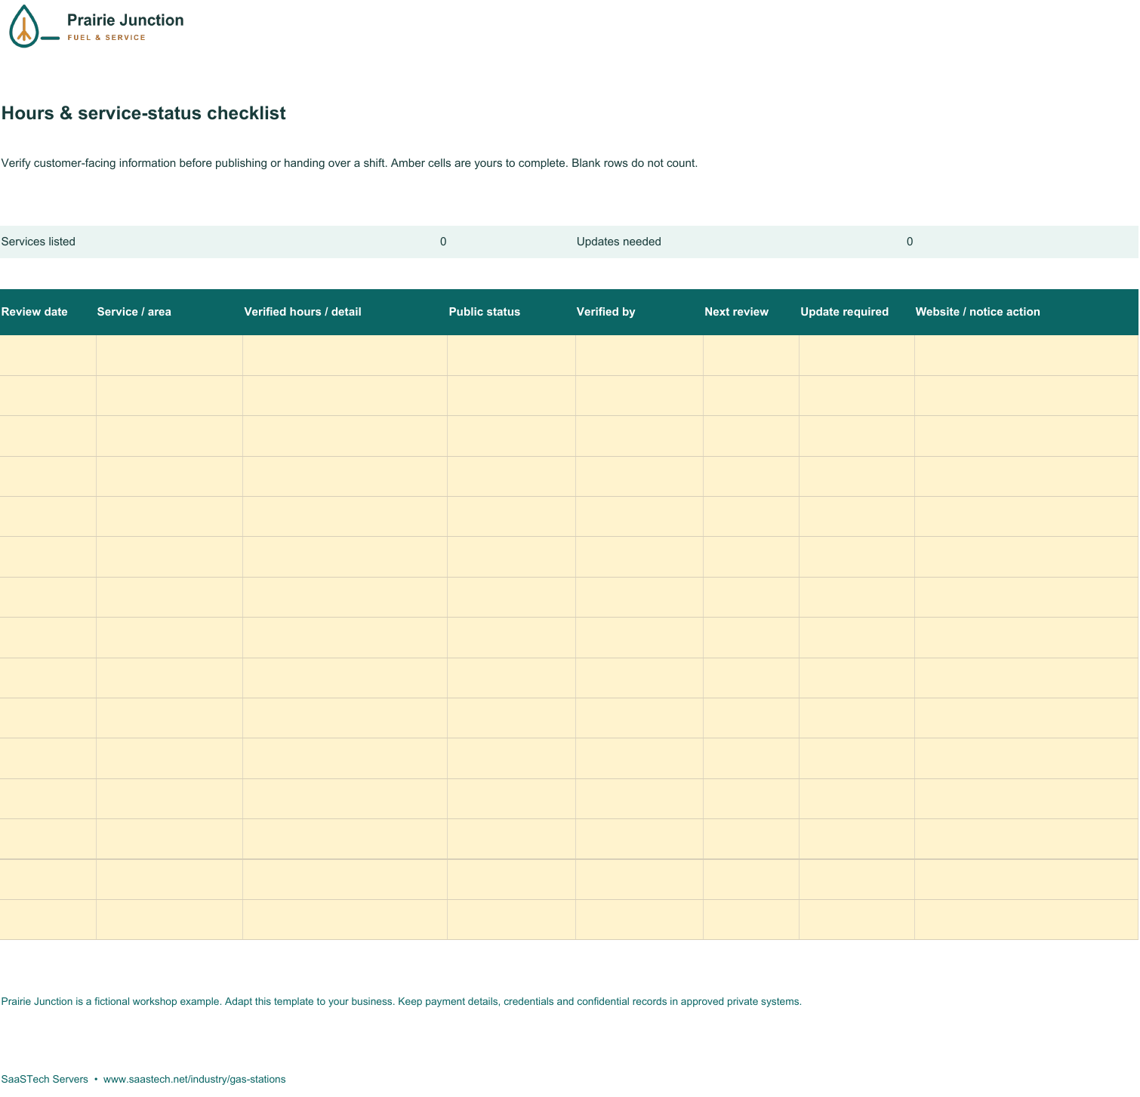Select the "SaaSTech Servers" footer text
1140x1097 pixels.
pos(45,1080)
